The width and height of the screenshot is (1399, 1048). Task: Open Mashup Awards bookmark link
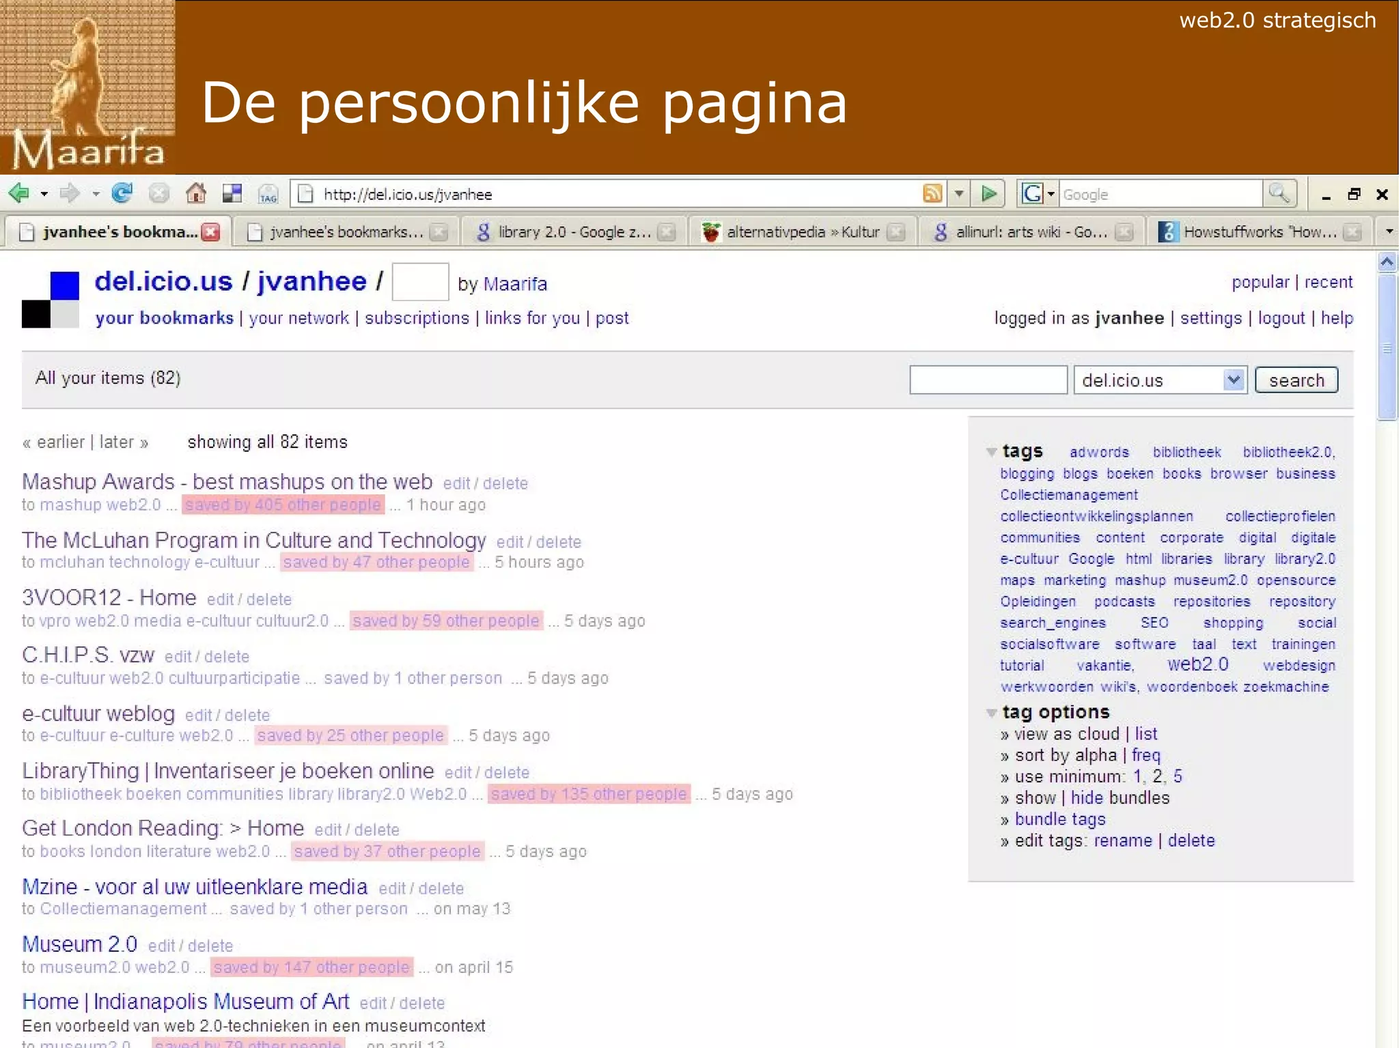pos(227,481)
